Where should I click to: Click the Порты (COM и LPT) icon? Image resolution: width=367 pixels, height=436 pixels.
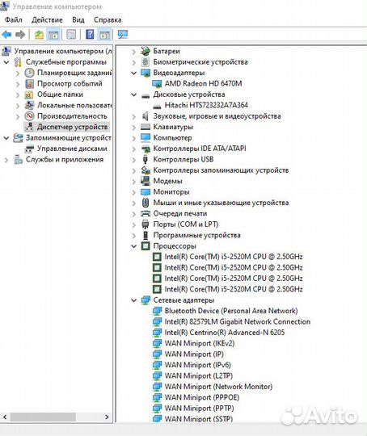[x=146, y=224]
